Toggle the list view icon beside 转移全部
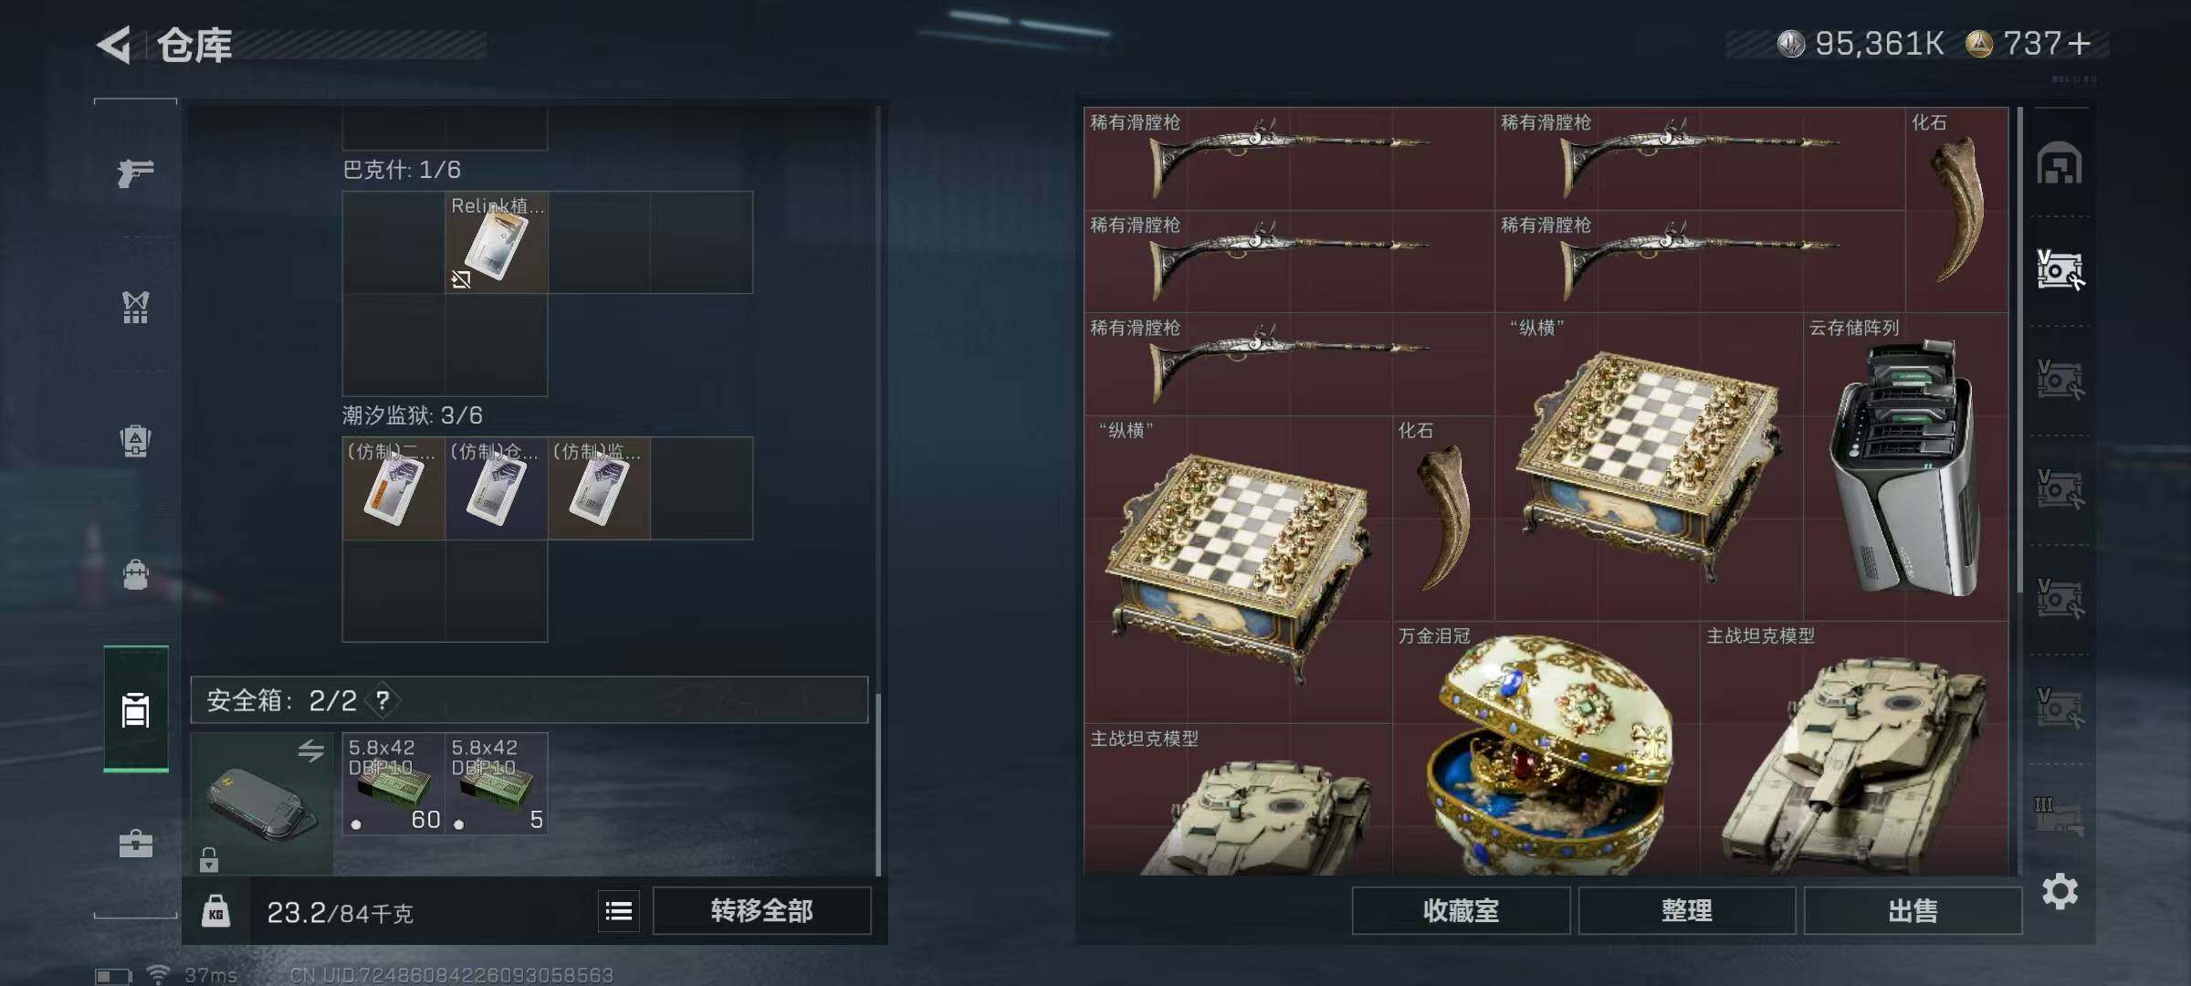Screen dimensions: 2191x986 tap(619, 911)
